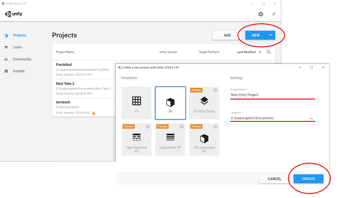This screenshot has height=198, width=338.
Task: Click the CREATE button
Action: tap(308, 179)
